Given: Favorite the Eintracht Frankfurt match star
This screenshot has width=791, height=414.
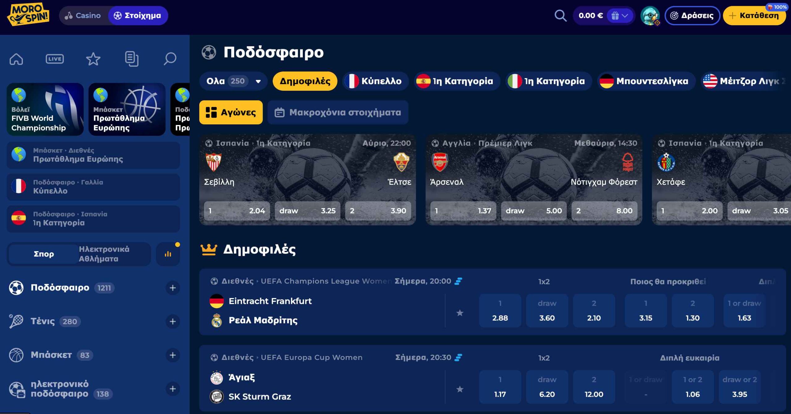Looking at the screenshot, I should 460,313.
